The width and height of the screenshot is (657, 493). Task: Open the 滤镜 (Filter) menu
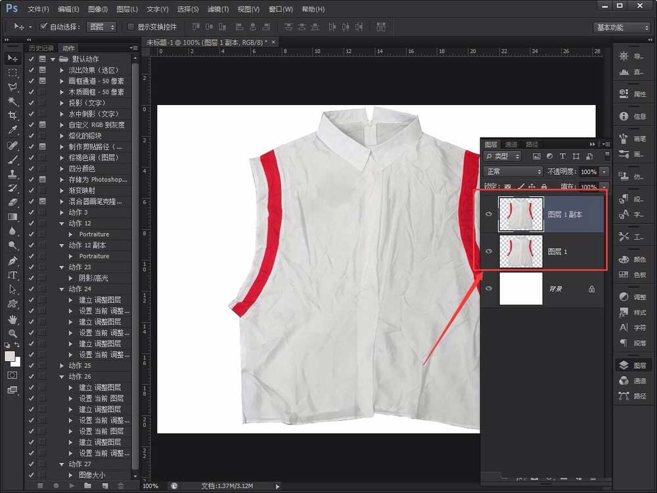tap(217, 9)
